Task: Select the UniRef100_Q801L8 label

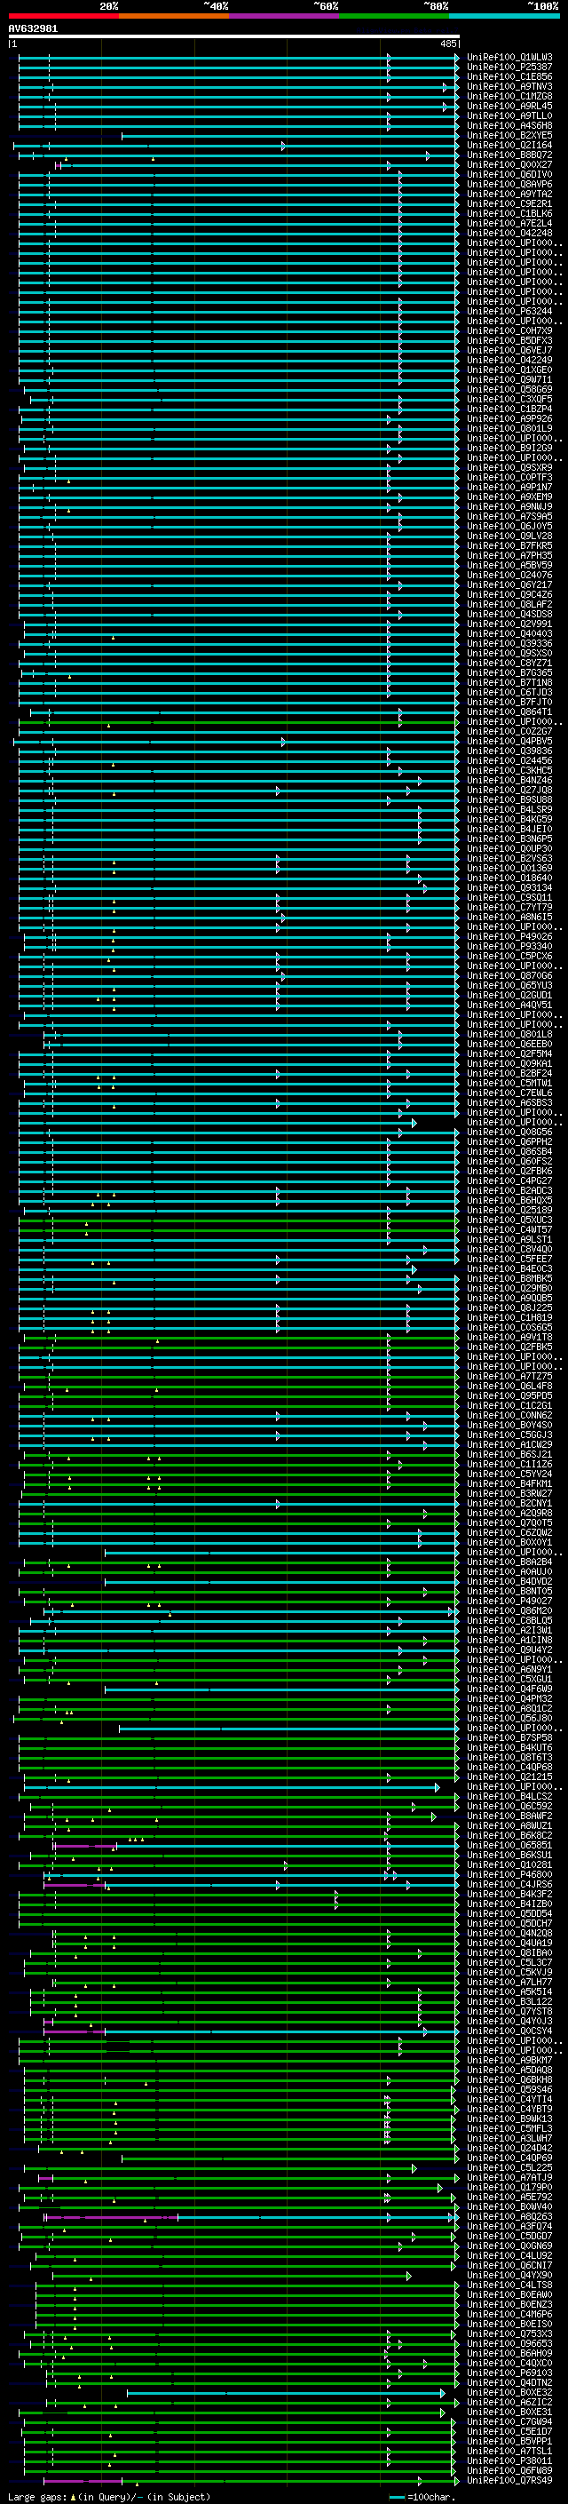Action: click(509, 1034)
